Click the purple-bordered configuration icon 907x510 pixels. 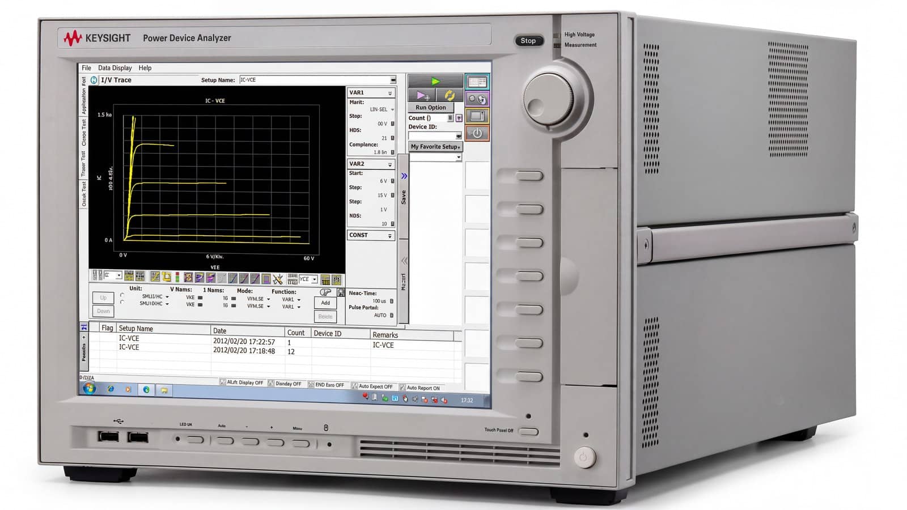pos(477,99)
